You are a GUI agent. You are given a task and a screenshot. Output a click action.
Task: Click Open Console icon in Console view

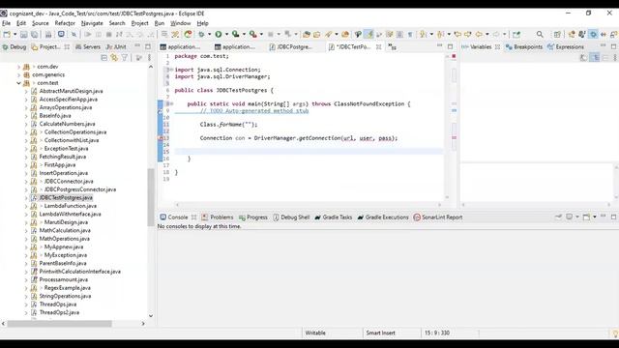(587, 217)
